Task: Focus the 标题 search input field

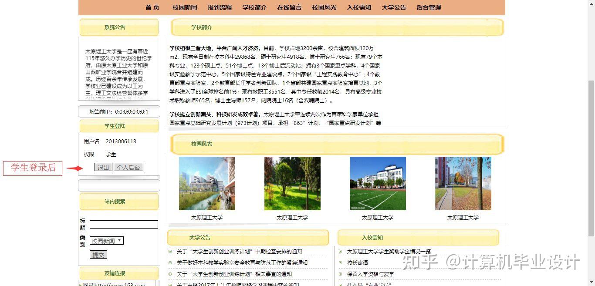Action: click(124, 225)
